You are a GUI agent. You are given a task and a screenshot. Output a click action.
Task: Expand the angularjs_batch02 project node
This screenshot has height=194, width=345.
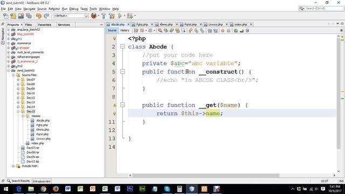coord(9,30)
